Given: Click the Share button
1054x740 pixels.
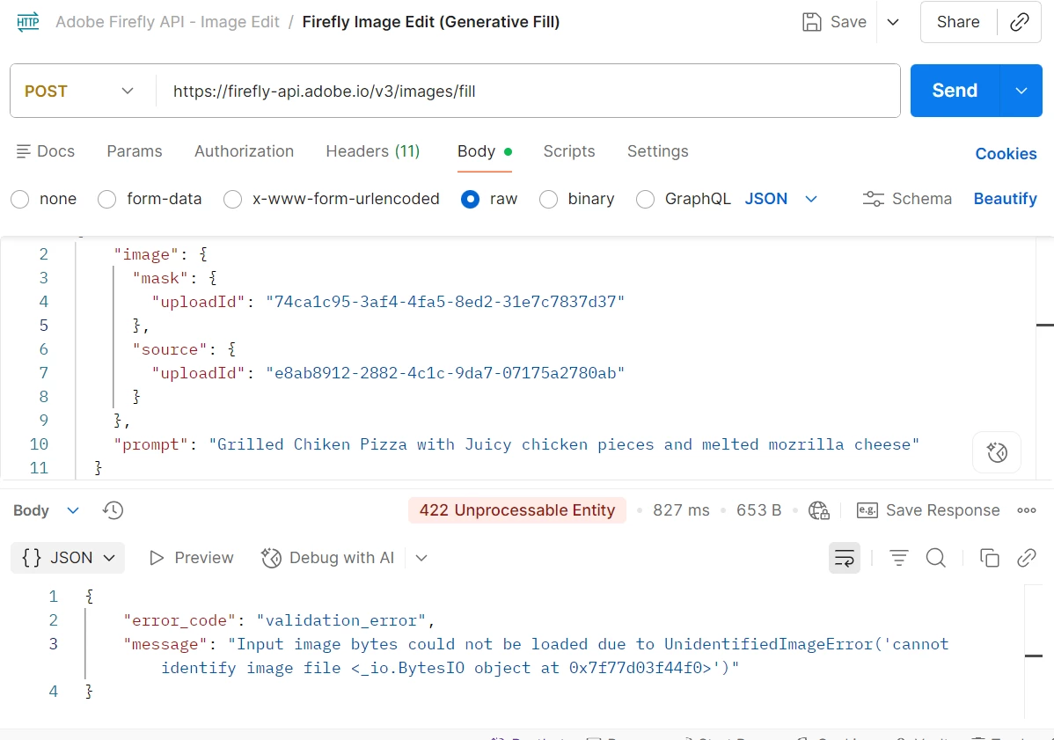Looking at the screenshot, I should click(958, 22).
